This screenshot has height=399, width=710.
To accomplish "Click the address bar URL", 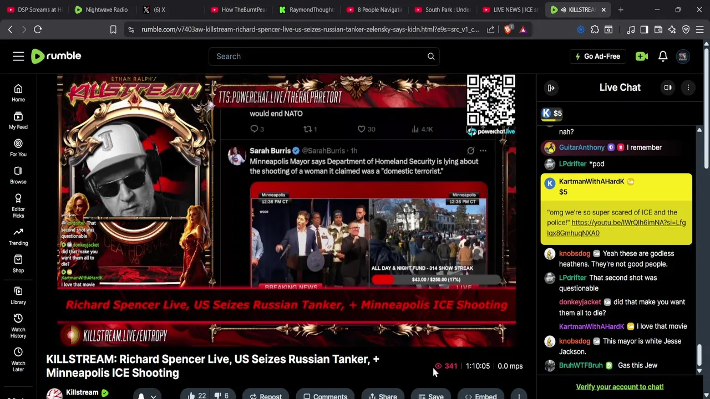I will pyautogui.click(x=310, y=29).
